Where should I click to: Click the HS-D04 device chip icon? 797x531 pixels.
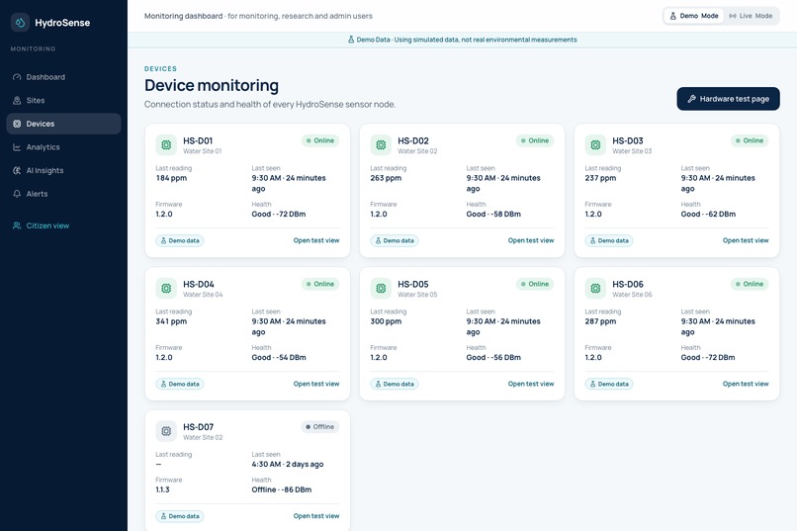[x=166, y=288]
